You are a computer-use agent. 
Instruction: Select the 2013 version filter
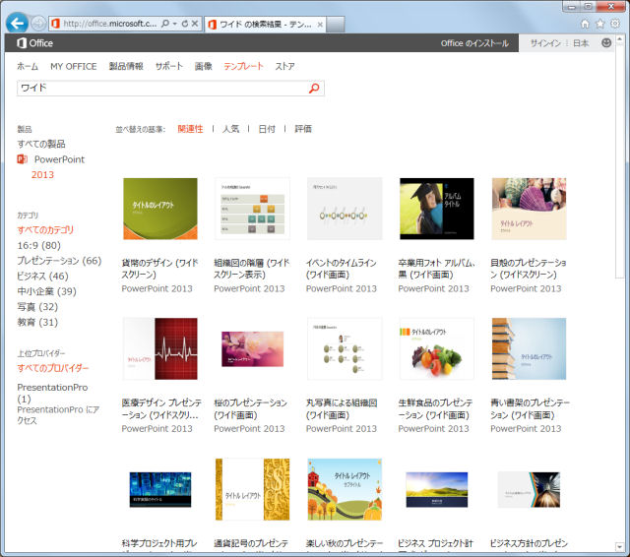click(x=42, y=175)
